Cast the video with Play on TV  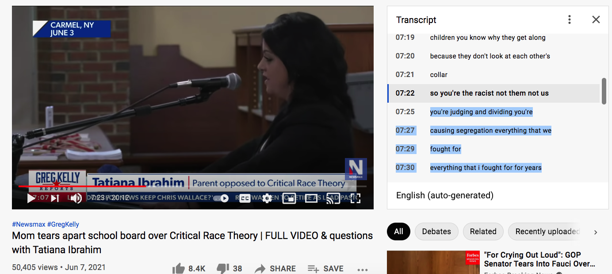333,198
